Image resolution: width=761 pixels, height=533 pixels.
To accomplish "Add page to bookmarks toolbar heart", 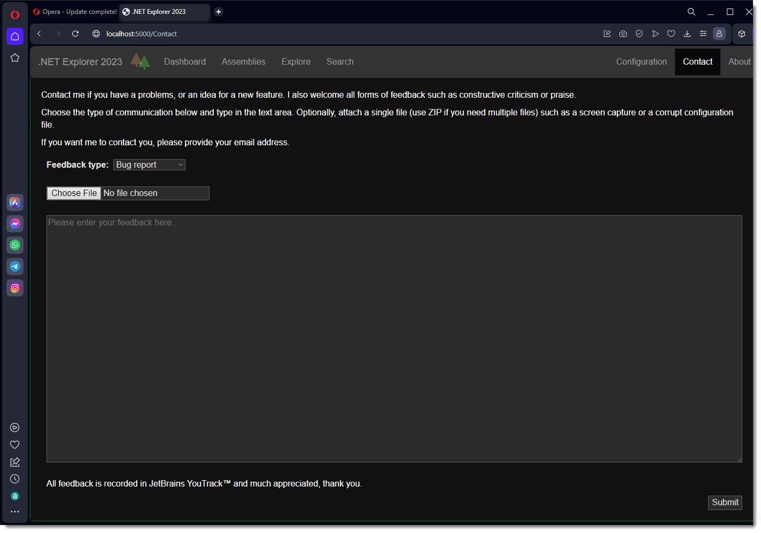I will 671,34.
